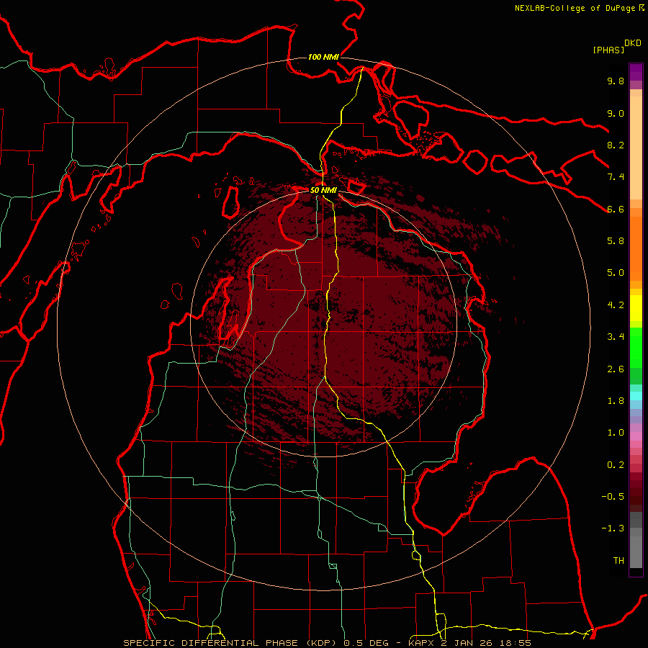Click the 5.0 scale label
This screenshot has width=648, height=648.
(x=616, y=273)
